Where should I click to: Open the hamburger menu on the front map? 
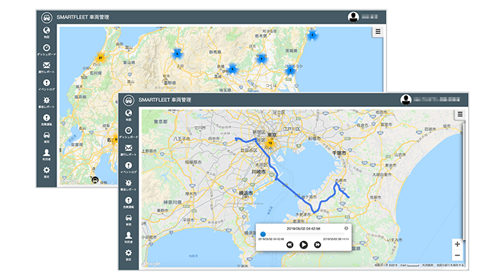(460, 114)
